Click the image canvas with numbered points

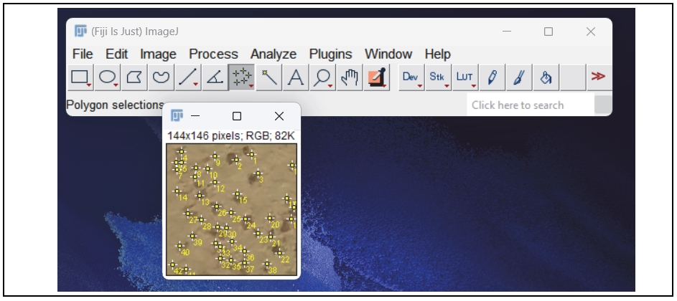coord(230,209)
